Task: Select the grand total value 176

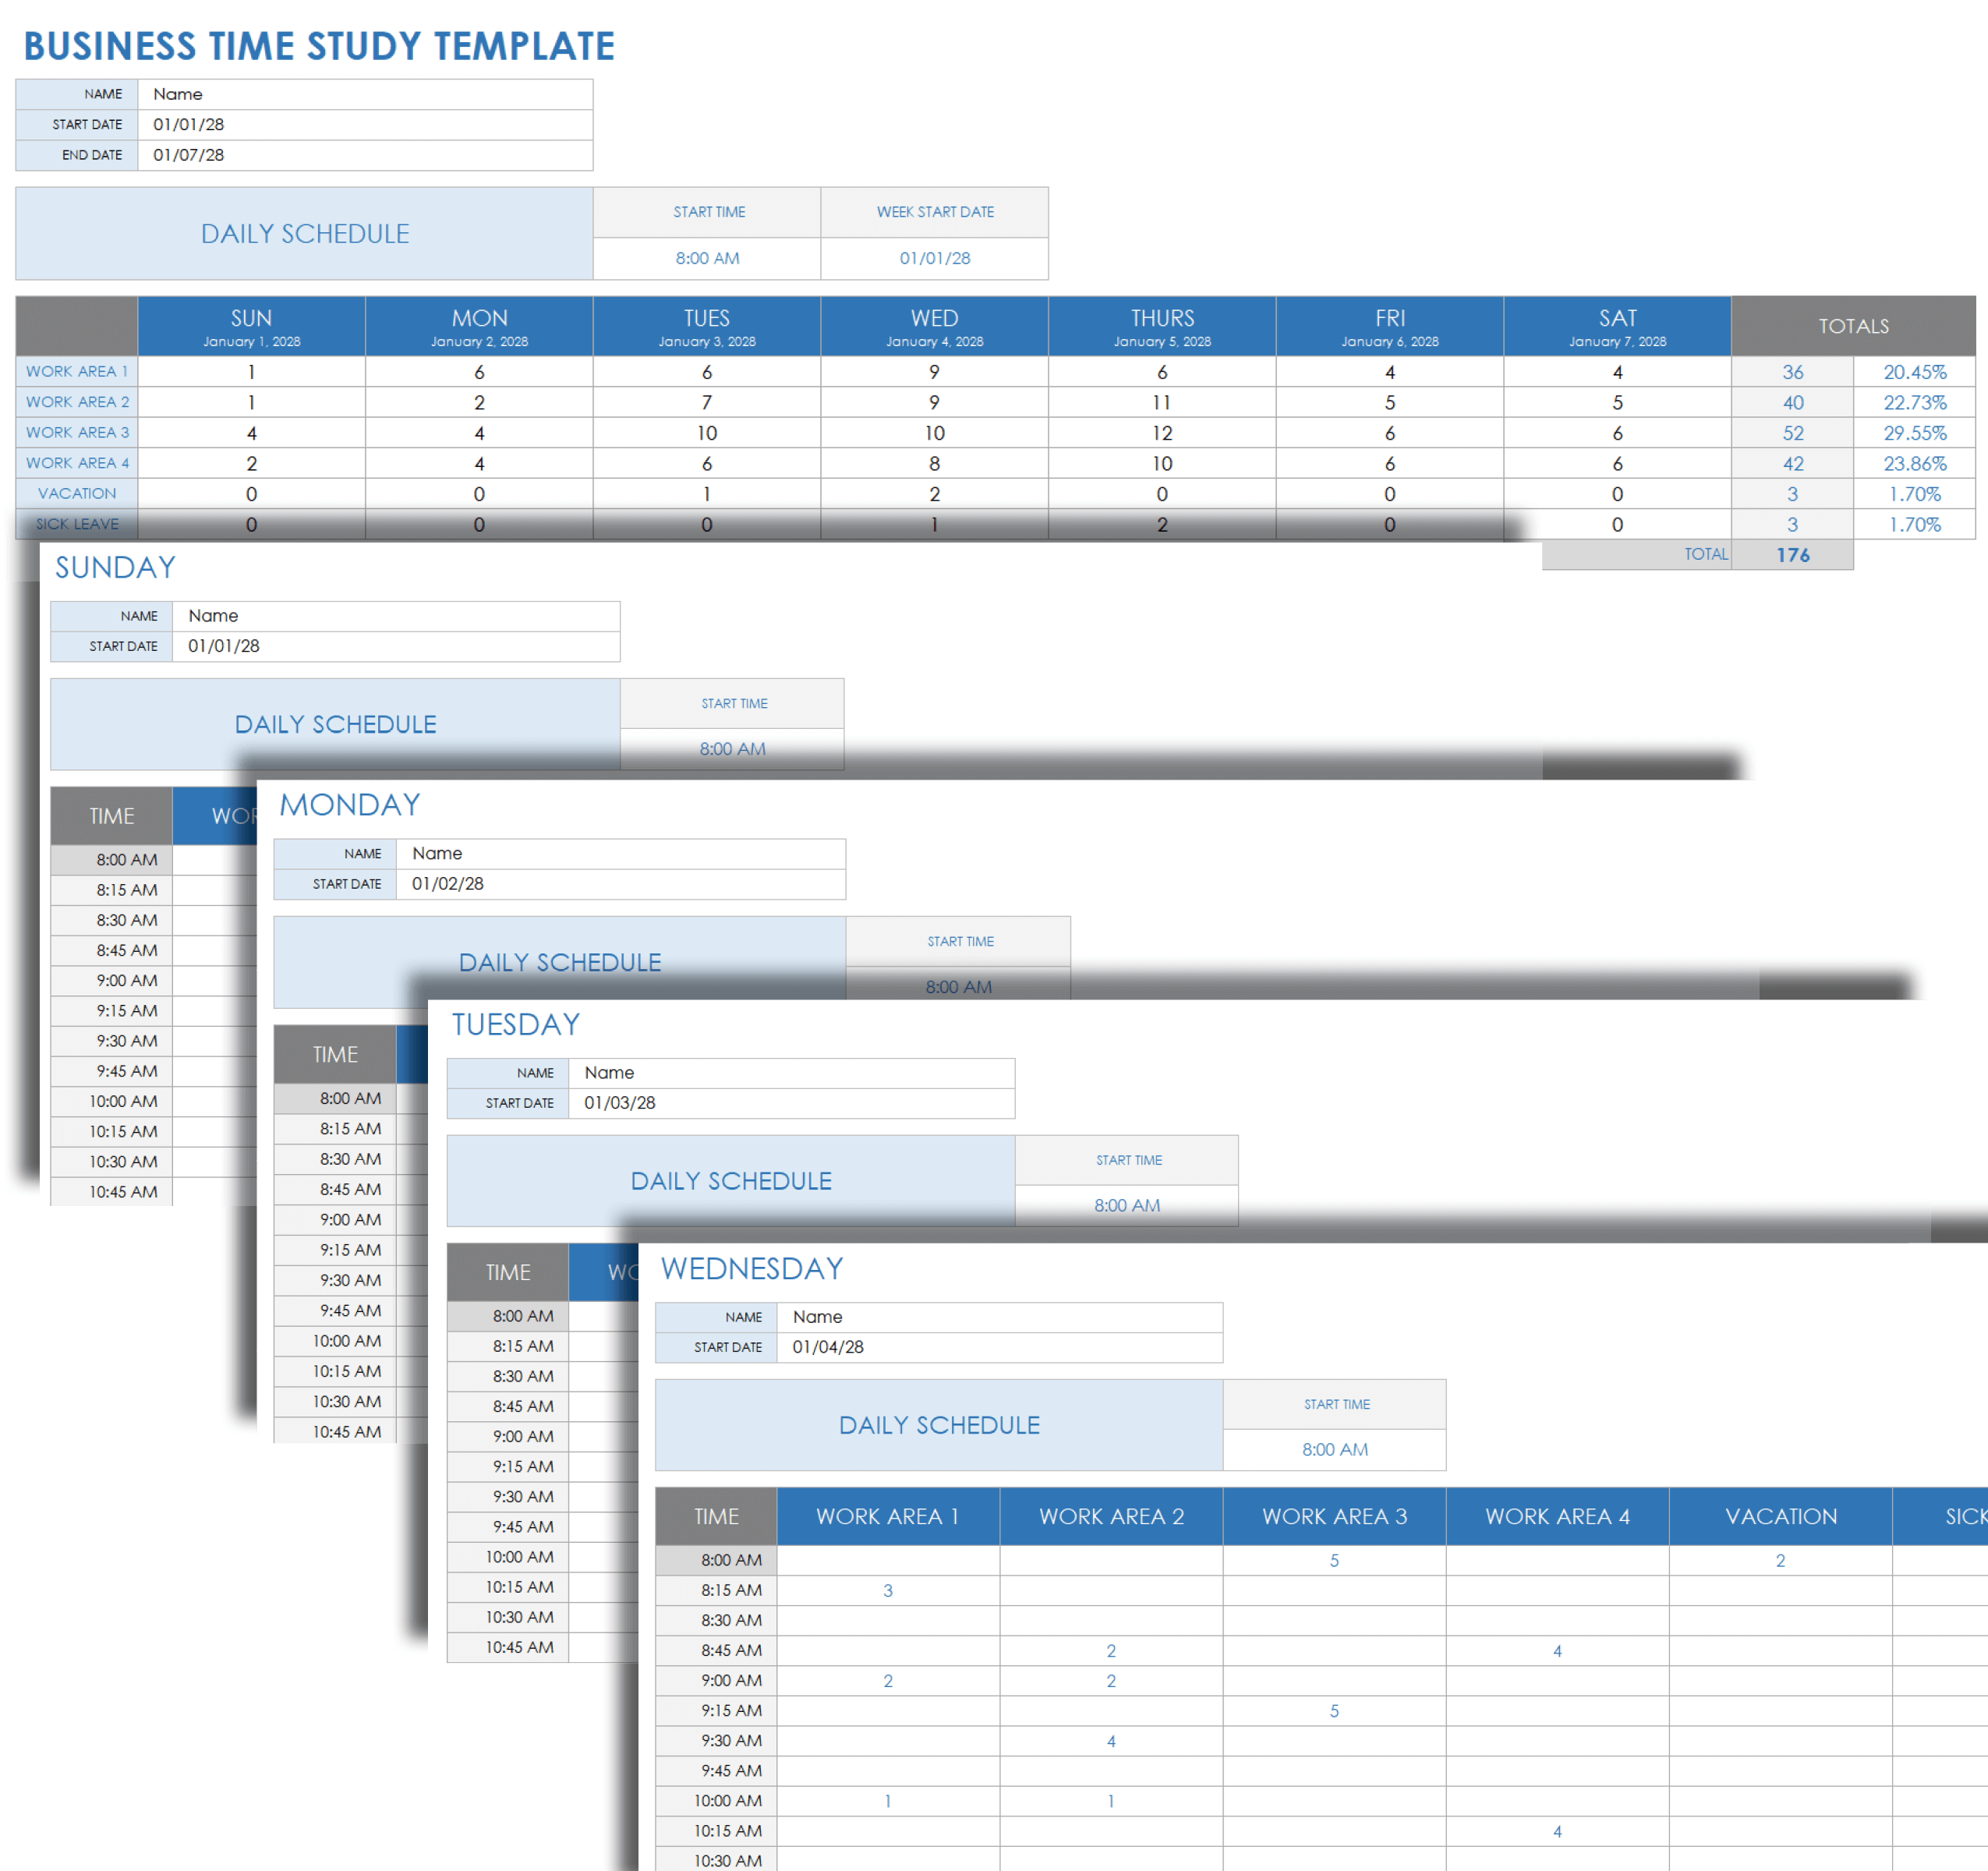Action: [x=1792, y=555]
